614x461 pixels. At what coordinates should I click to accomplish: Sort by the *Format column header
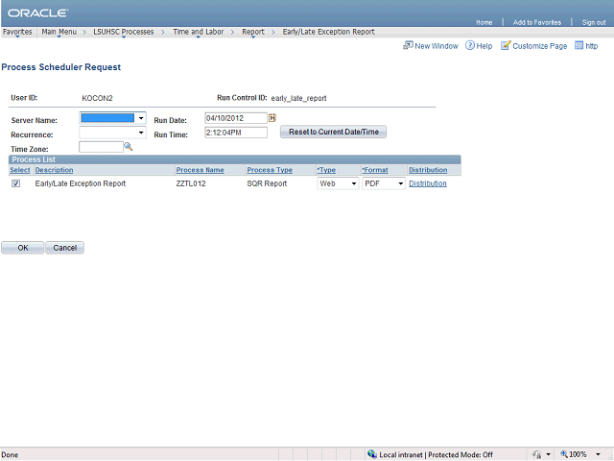click(x=375, y=170)
